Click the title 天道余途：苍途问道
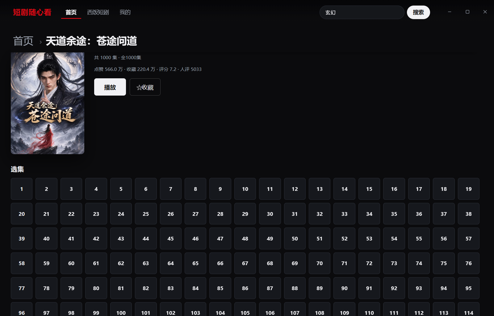This screenshot has height=316, width=494. (91, 41)
